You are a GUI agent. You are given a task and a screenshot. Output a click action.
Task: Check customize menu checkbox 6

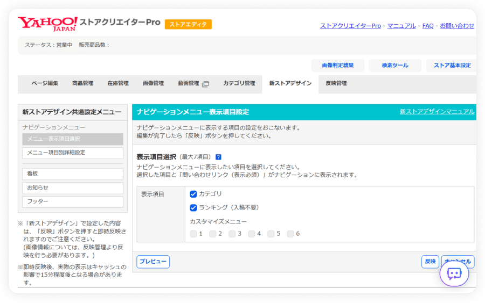(290, 234)
